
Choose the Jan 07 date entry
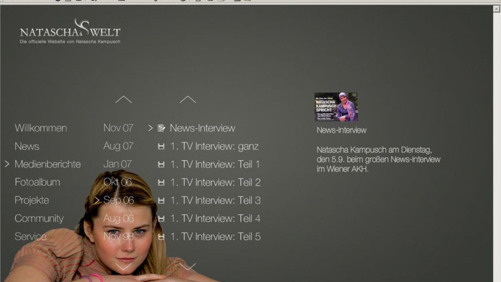pyautogui.click(x=117, y=164)
